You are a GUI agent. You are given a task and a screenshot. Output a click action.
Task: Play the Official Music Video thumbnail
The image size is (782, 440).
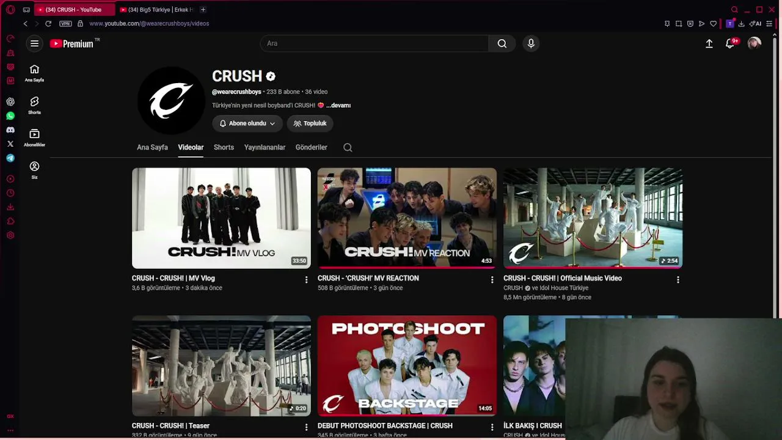click(593, 218)
